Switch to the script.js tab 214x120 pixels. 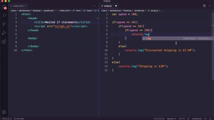pyautogui.click(x=108, y=6)
